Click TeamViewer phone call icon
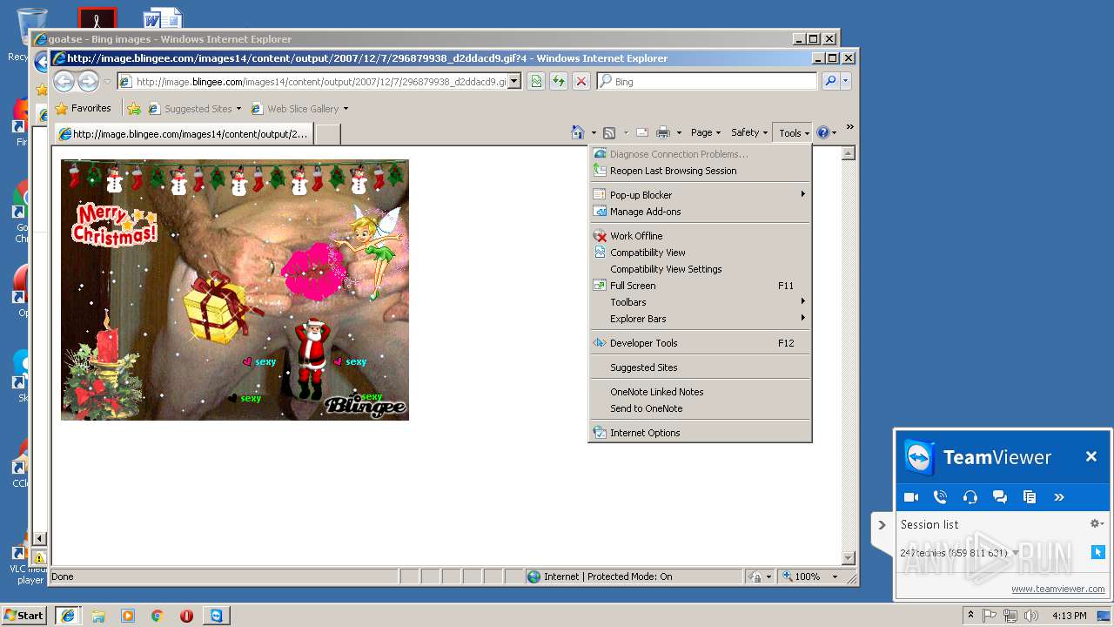1114x627 pixels. (940, 497)
